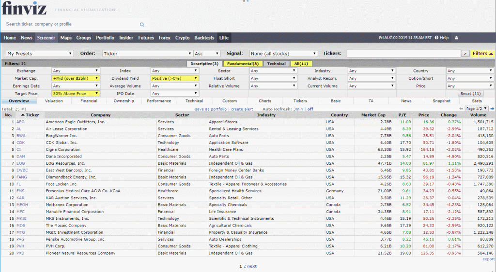Open the Valuation view tab

(x=54, y=101)
